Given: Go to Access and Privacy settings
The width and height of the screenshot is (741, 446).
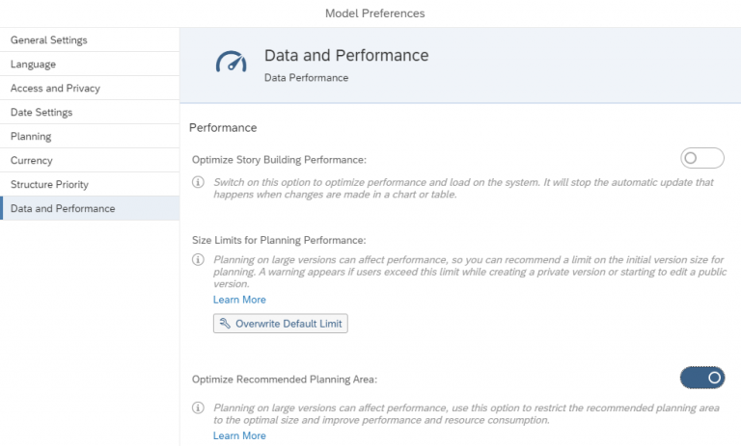Looking at the screenshot, I should 90,88.
